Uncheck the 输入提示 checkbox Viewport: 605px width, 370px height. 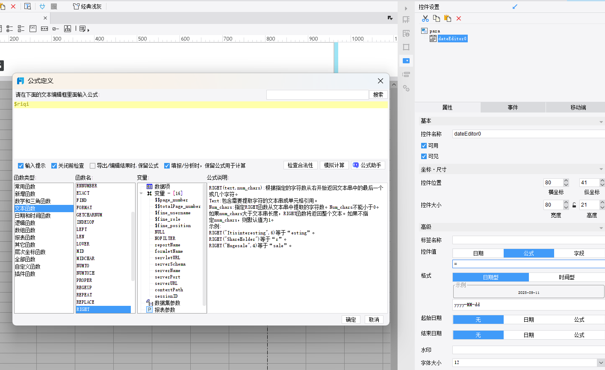pyautogui.click(x=21, y=166)
